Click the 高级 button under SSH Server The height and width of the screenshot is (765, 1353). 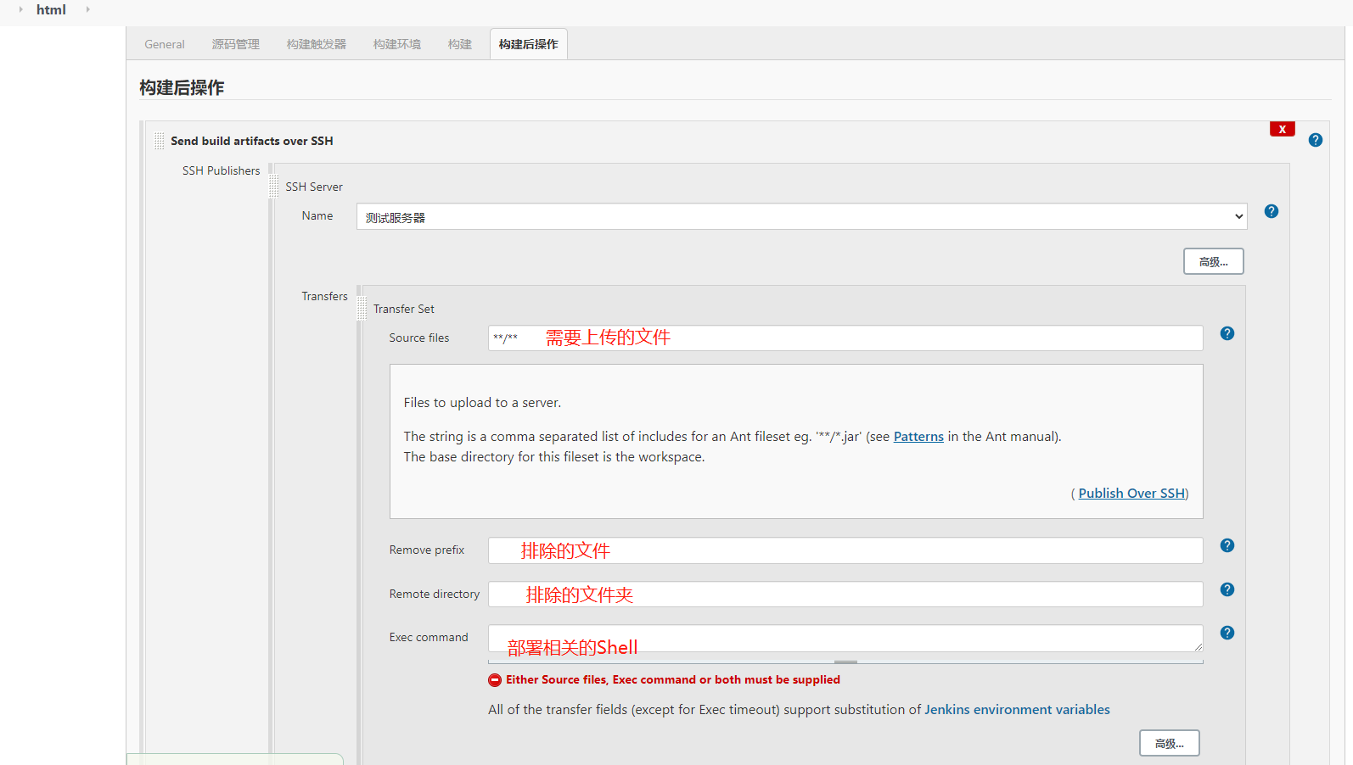click(x=1214, y=261)
